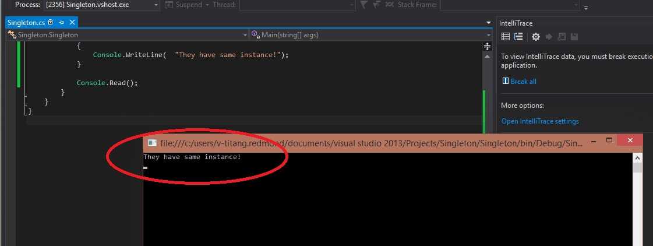This screenshot has width=653, height=246.
Task: Click the Console.Read(); code line
Action: pos(107,83)
